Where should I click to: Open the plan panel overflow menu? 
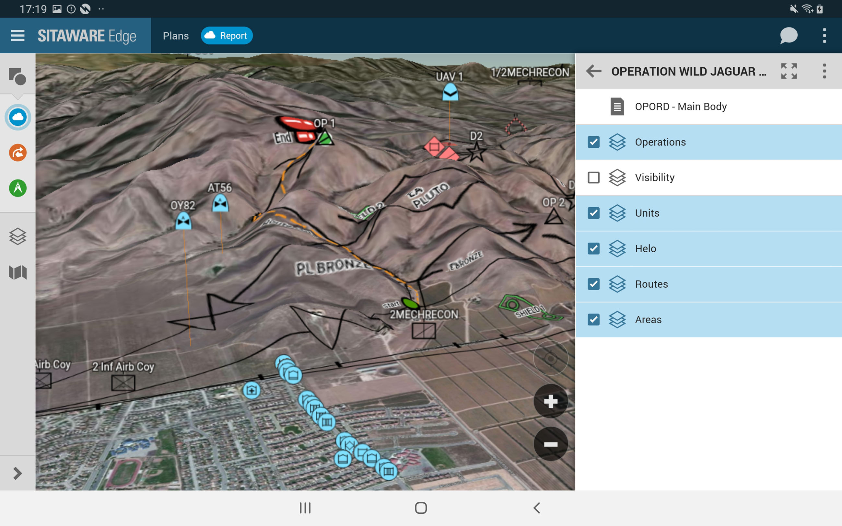[824, 71]
